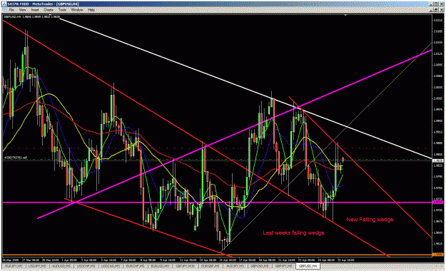446x271 pixels.
Task: Restore down the inner chart window
Action: point(436,10)
